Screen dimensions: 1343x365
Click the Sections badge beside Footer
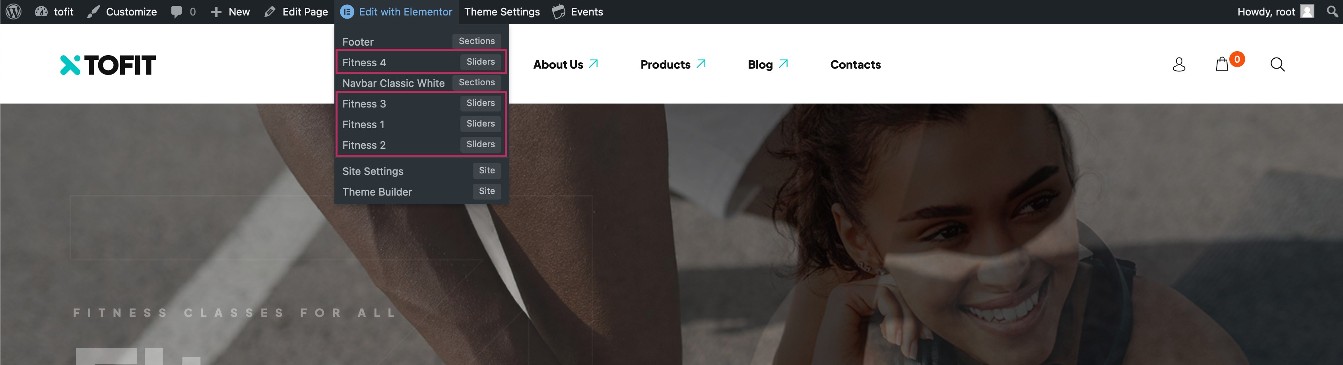point(477,41)
